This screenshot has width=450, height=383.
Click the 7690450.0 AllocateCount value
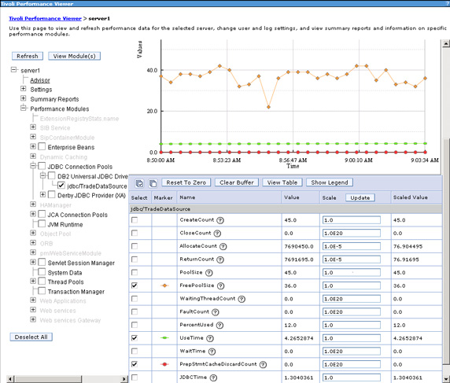299,246
